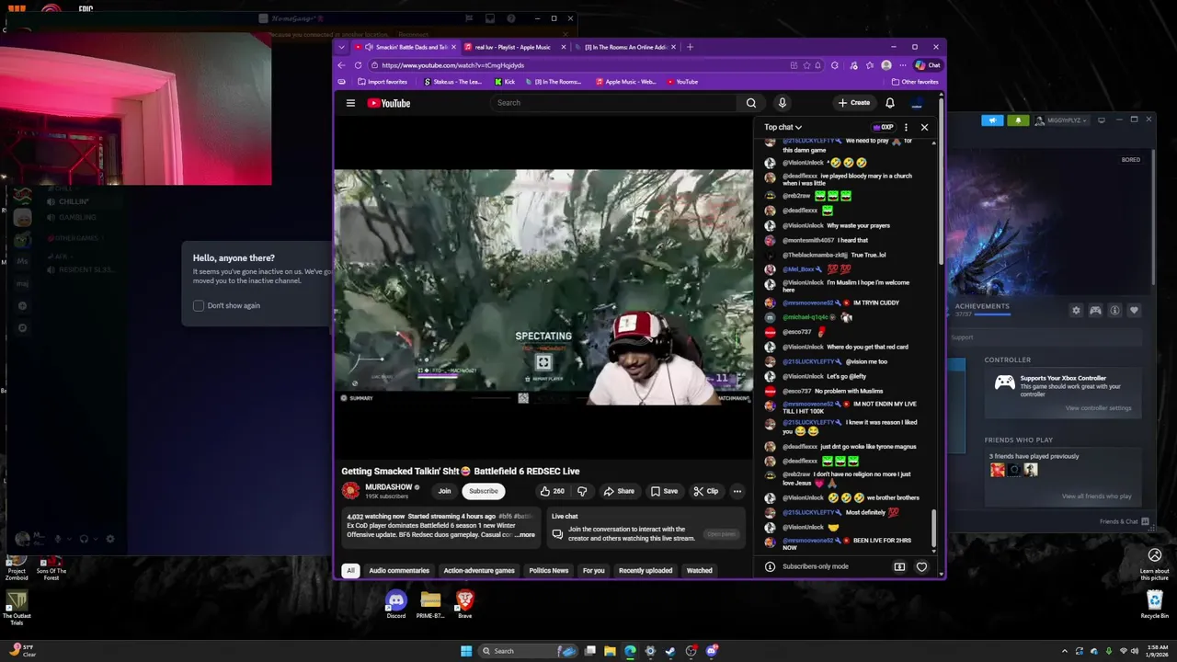Select the Recently uploaded chip
The height and width of the screenshot is (662, 1177).
click(646, 571)
